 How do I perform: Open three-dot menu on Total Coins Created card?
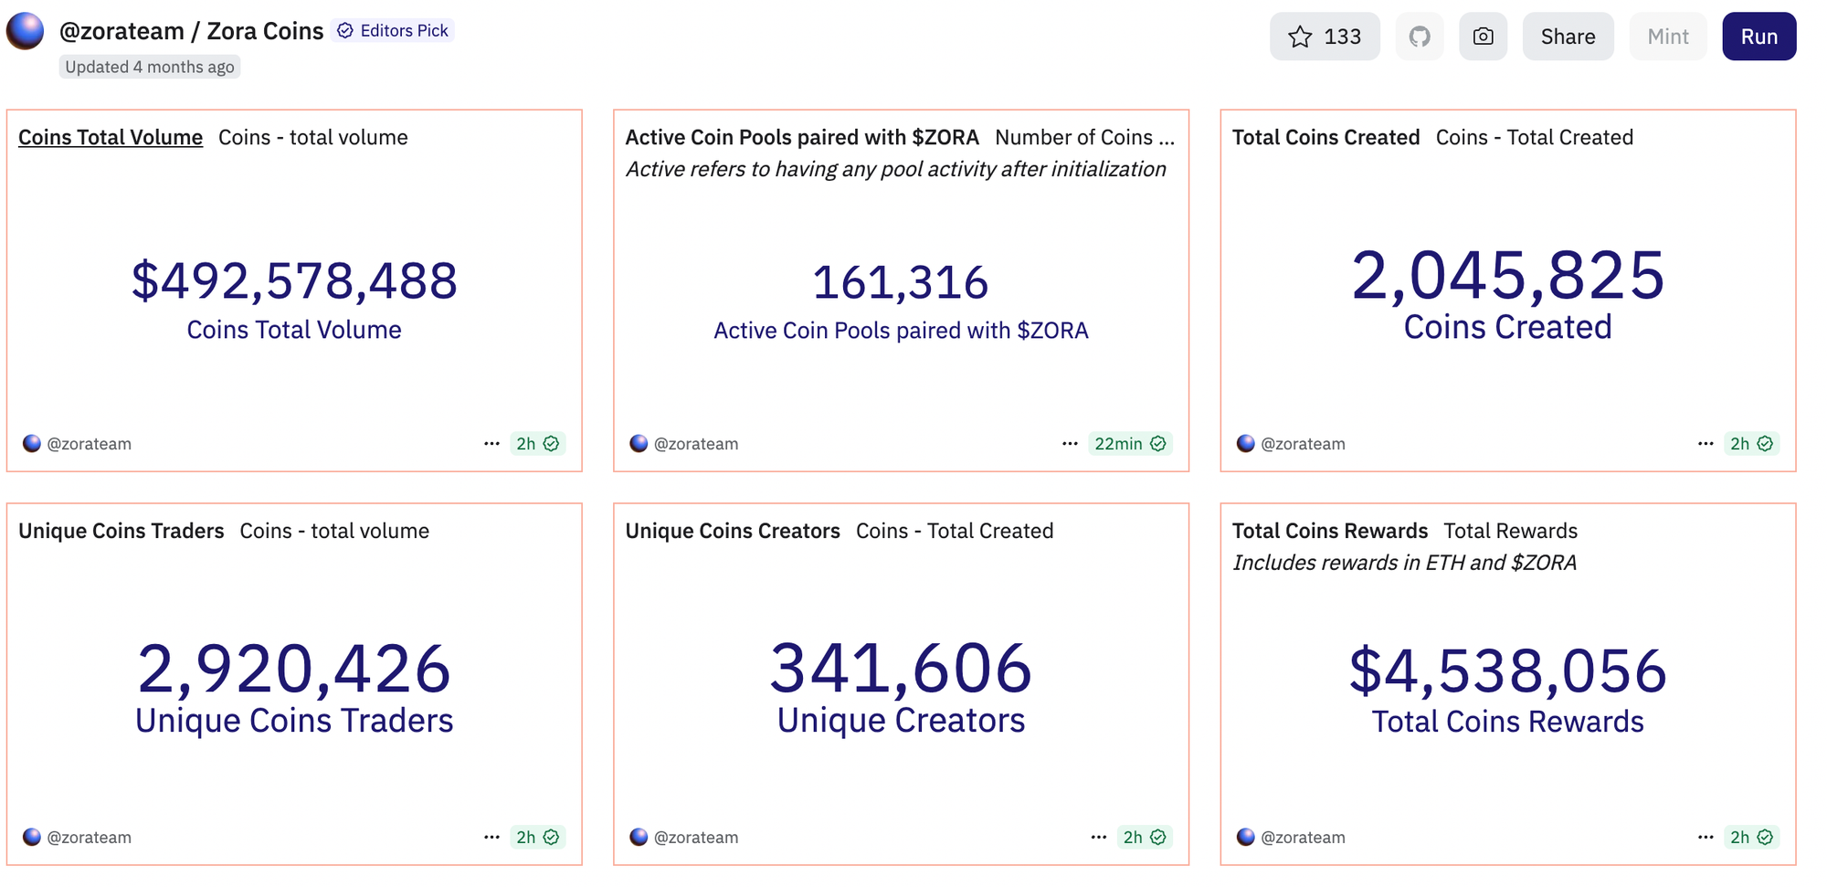(x=1705, y=444)
